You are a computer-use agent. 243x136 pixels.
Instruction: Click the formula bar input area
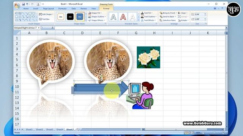pyautogui.click(x=140, y=28)
